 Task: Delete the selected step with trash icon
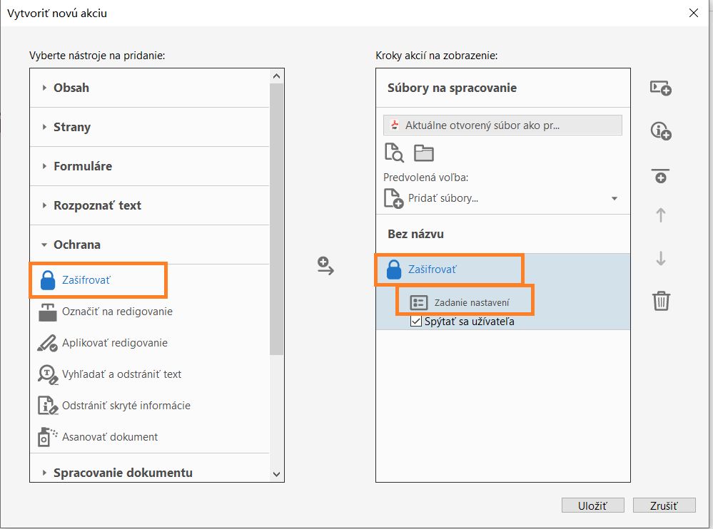[661, 301]
